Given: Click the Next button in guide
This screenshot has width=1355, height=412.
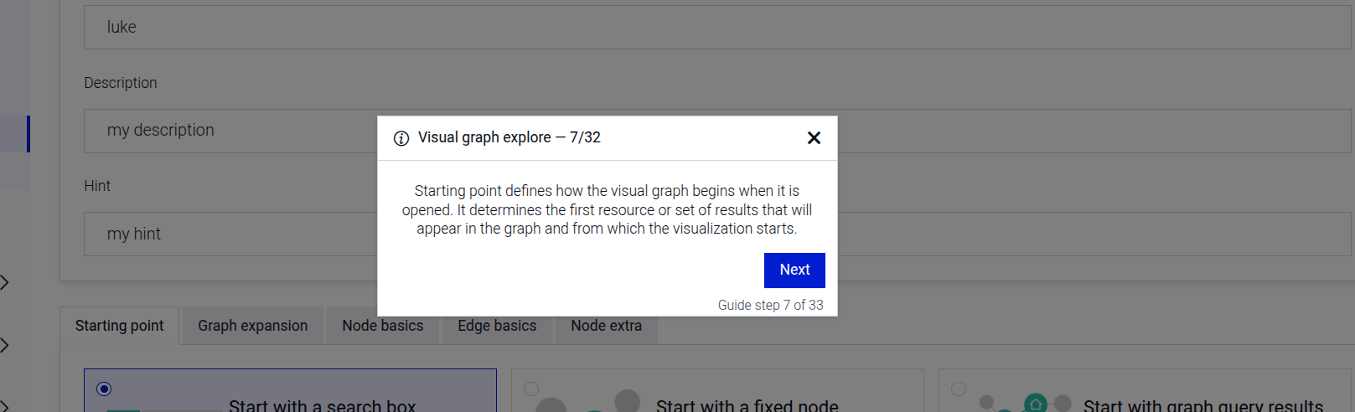Looking at the screenshot, I should point(794,270).
